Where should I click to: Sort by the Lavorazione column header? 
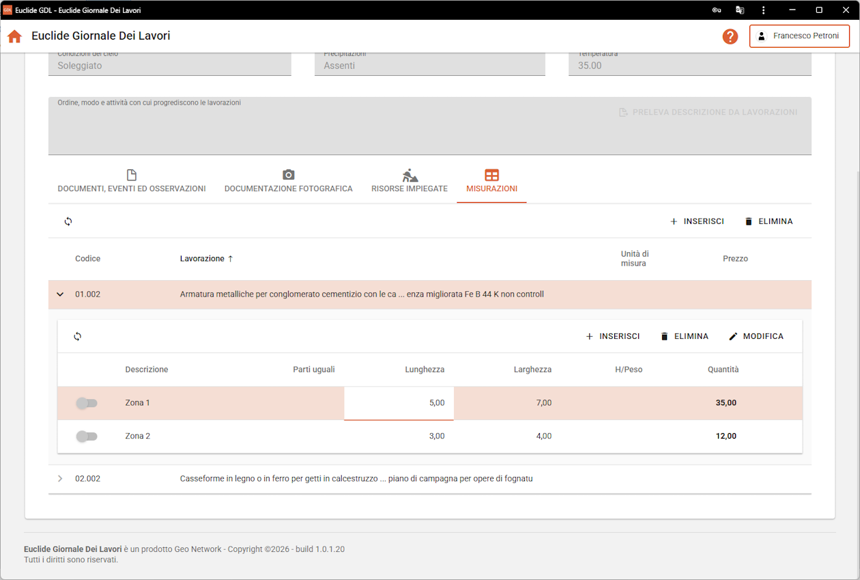point(207,259)
